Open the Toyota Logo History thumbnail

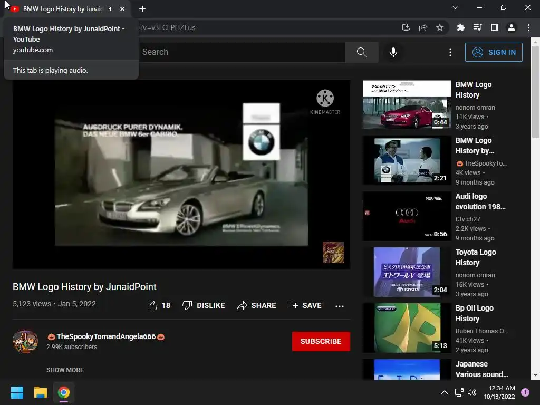pos(407,272)
